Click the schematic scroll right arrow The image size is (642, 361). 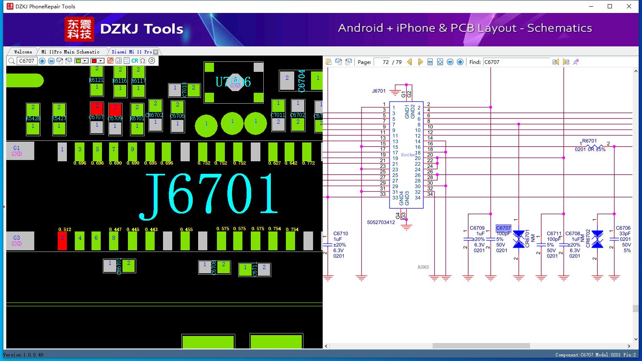(629, 346)
